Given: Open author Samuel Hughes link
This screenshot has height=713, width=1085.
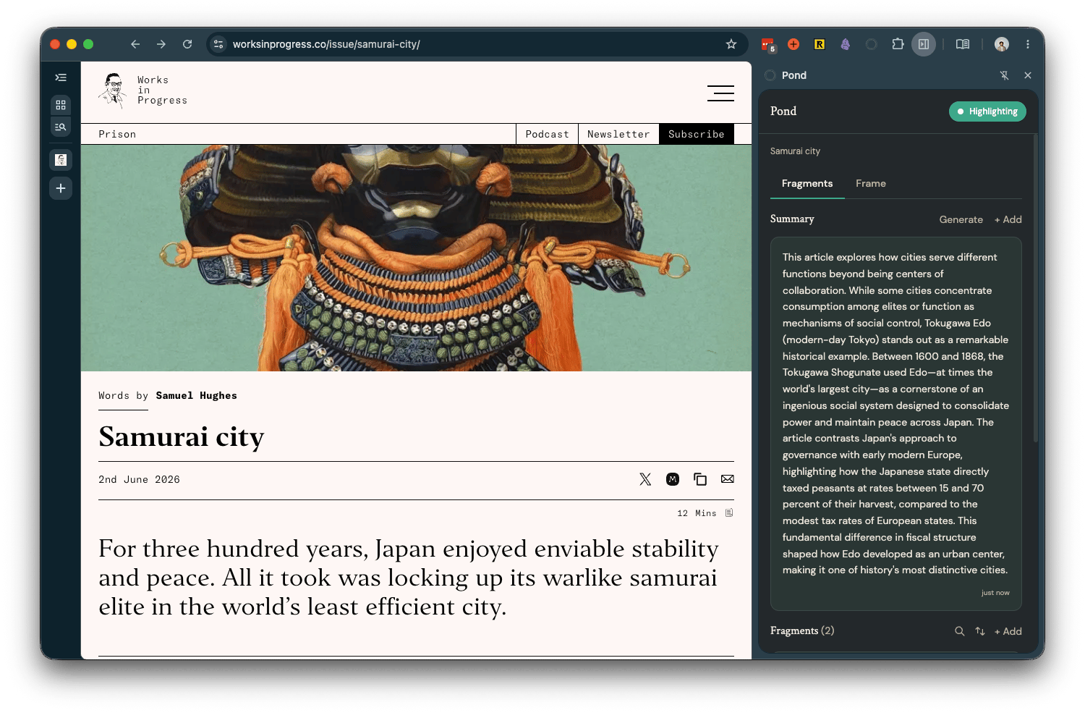Looking at the screenshot, I should point(196,395).
